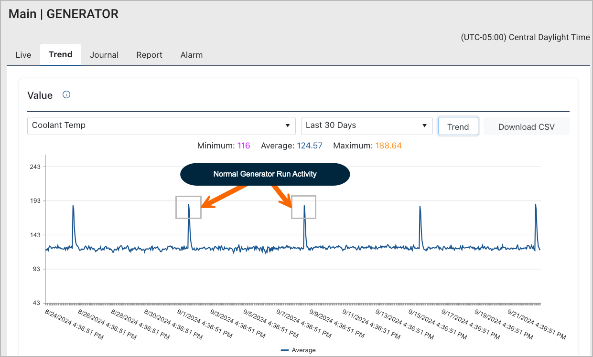593x357 pixels.
Task: Click the Value section heading
Action: 40,95
